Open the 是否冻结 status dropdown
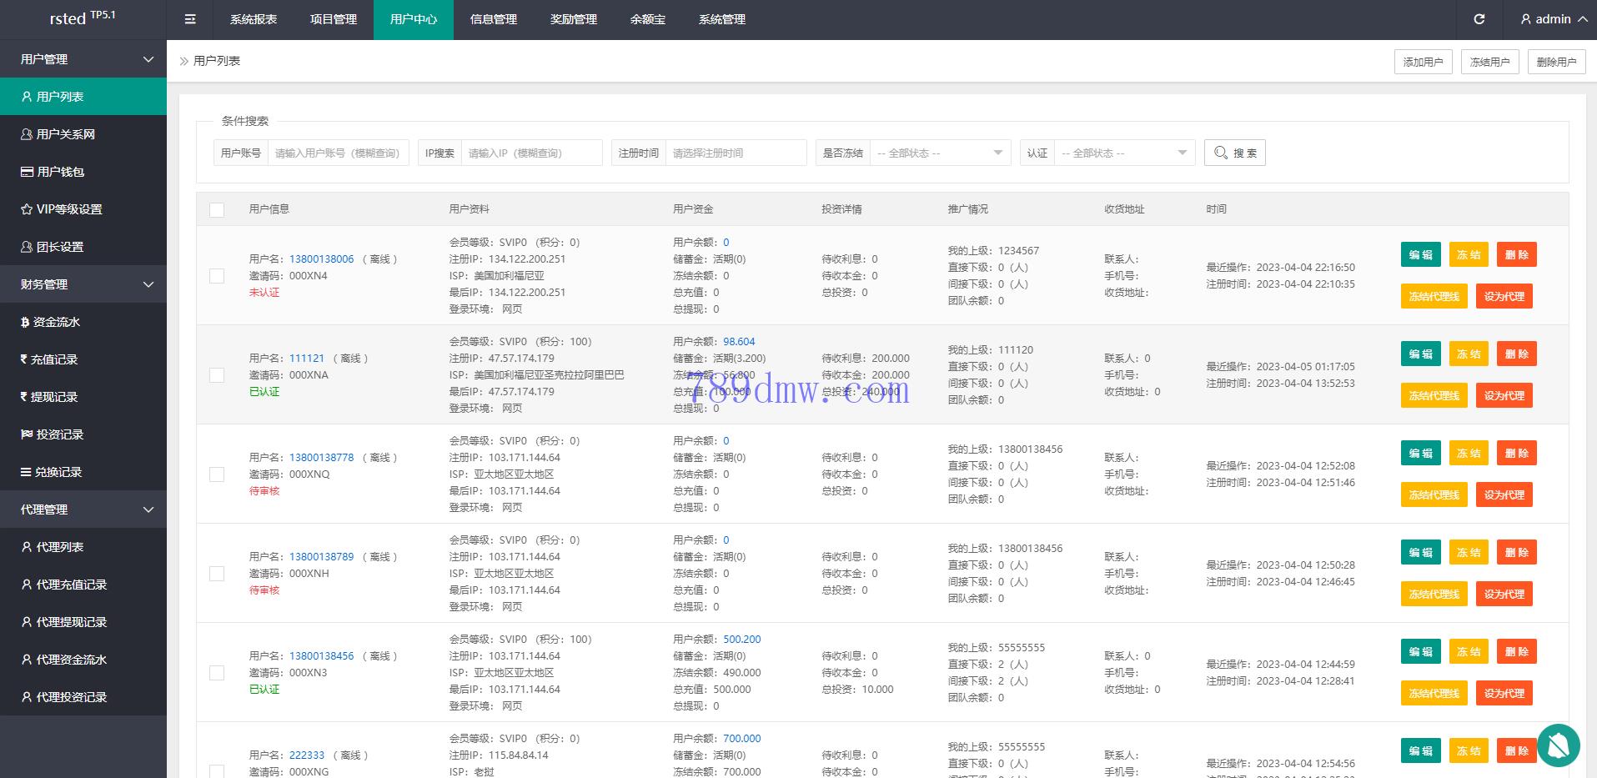 point(939,153)
